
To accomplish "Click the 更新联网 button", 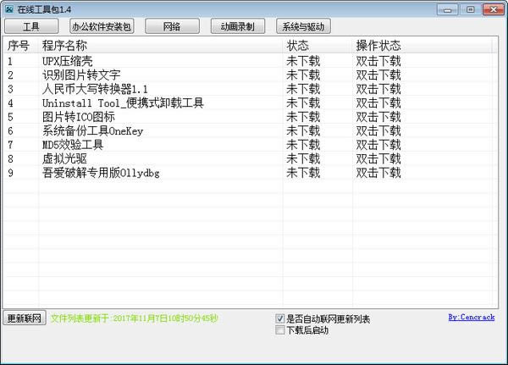I will 25,318.
